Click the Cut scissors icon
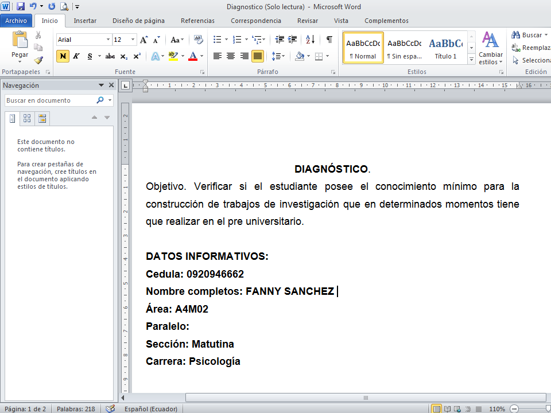 (x=38, y=35)
